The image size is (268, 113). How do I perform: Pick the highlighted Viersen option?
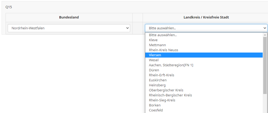[155, 55]
